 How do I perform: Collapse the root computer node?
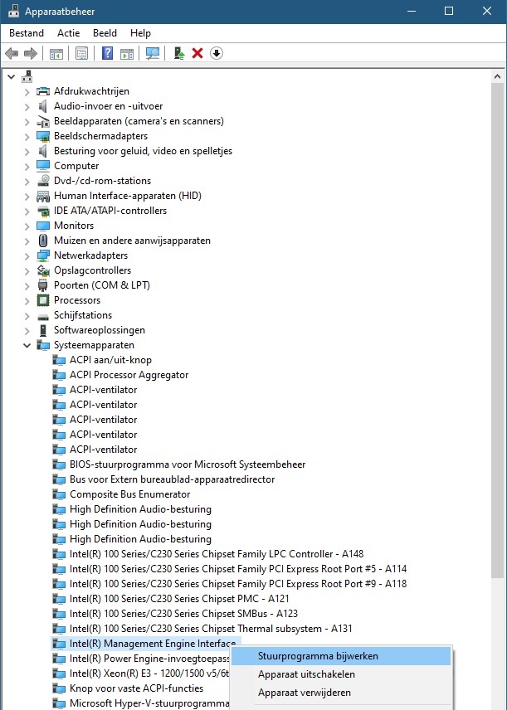tap(12, 77)
